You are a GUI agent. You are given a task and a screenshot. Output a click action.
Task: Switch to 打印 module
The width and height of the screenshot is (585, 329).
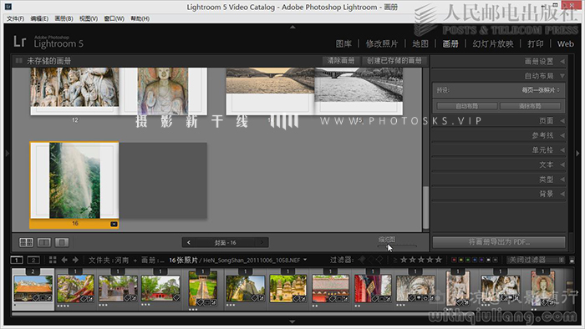(x=536, y=43)
